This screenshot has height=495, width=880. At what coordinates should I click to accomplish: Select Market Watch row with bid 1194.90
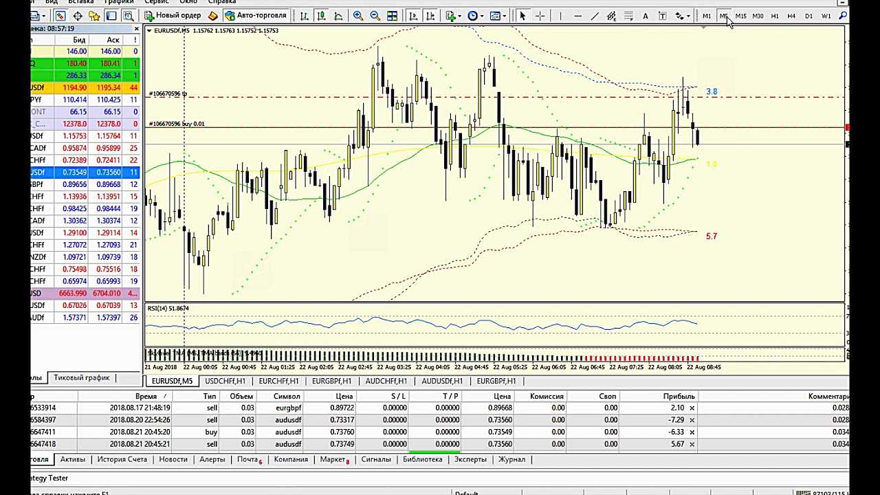pyautogui.click(x=85, y=87)
